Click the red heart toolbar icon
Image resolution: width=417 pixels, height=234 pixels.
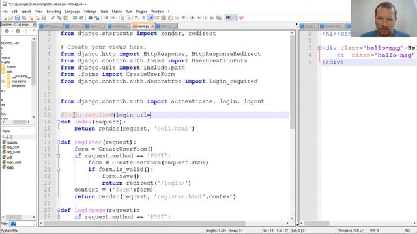click(x=241, y=18)
